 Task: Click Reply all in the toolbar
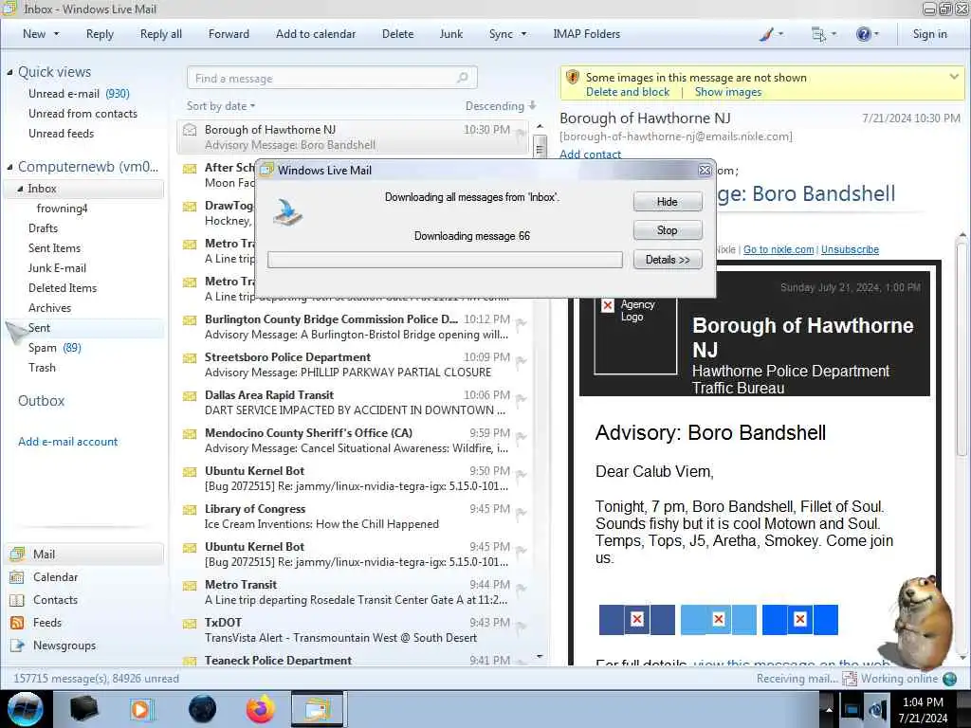(x=161, y=34)
